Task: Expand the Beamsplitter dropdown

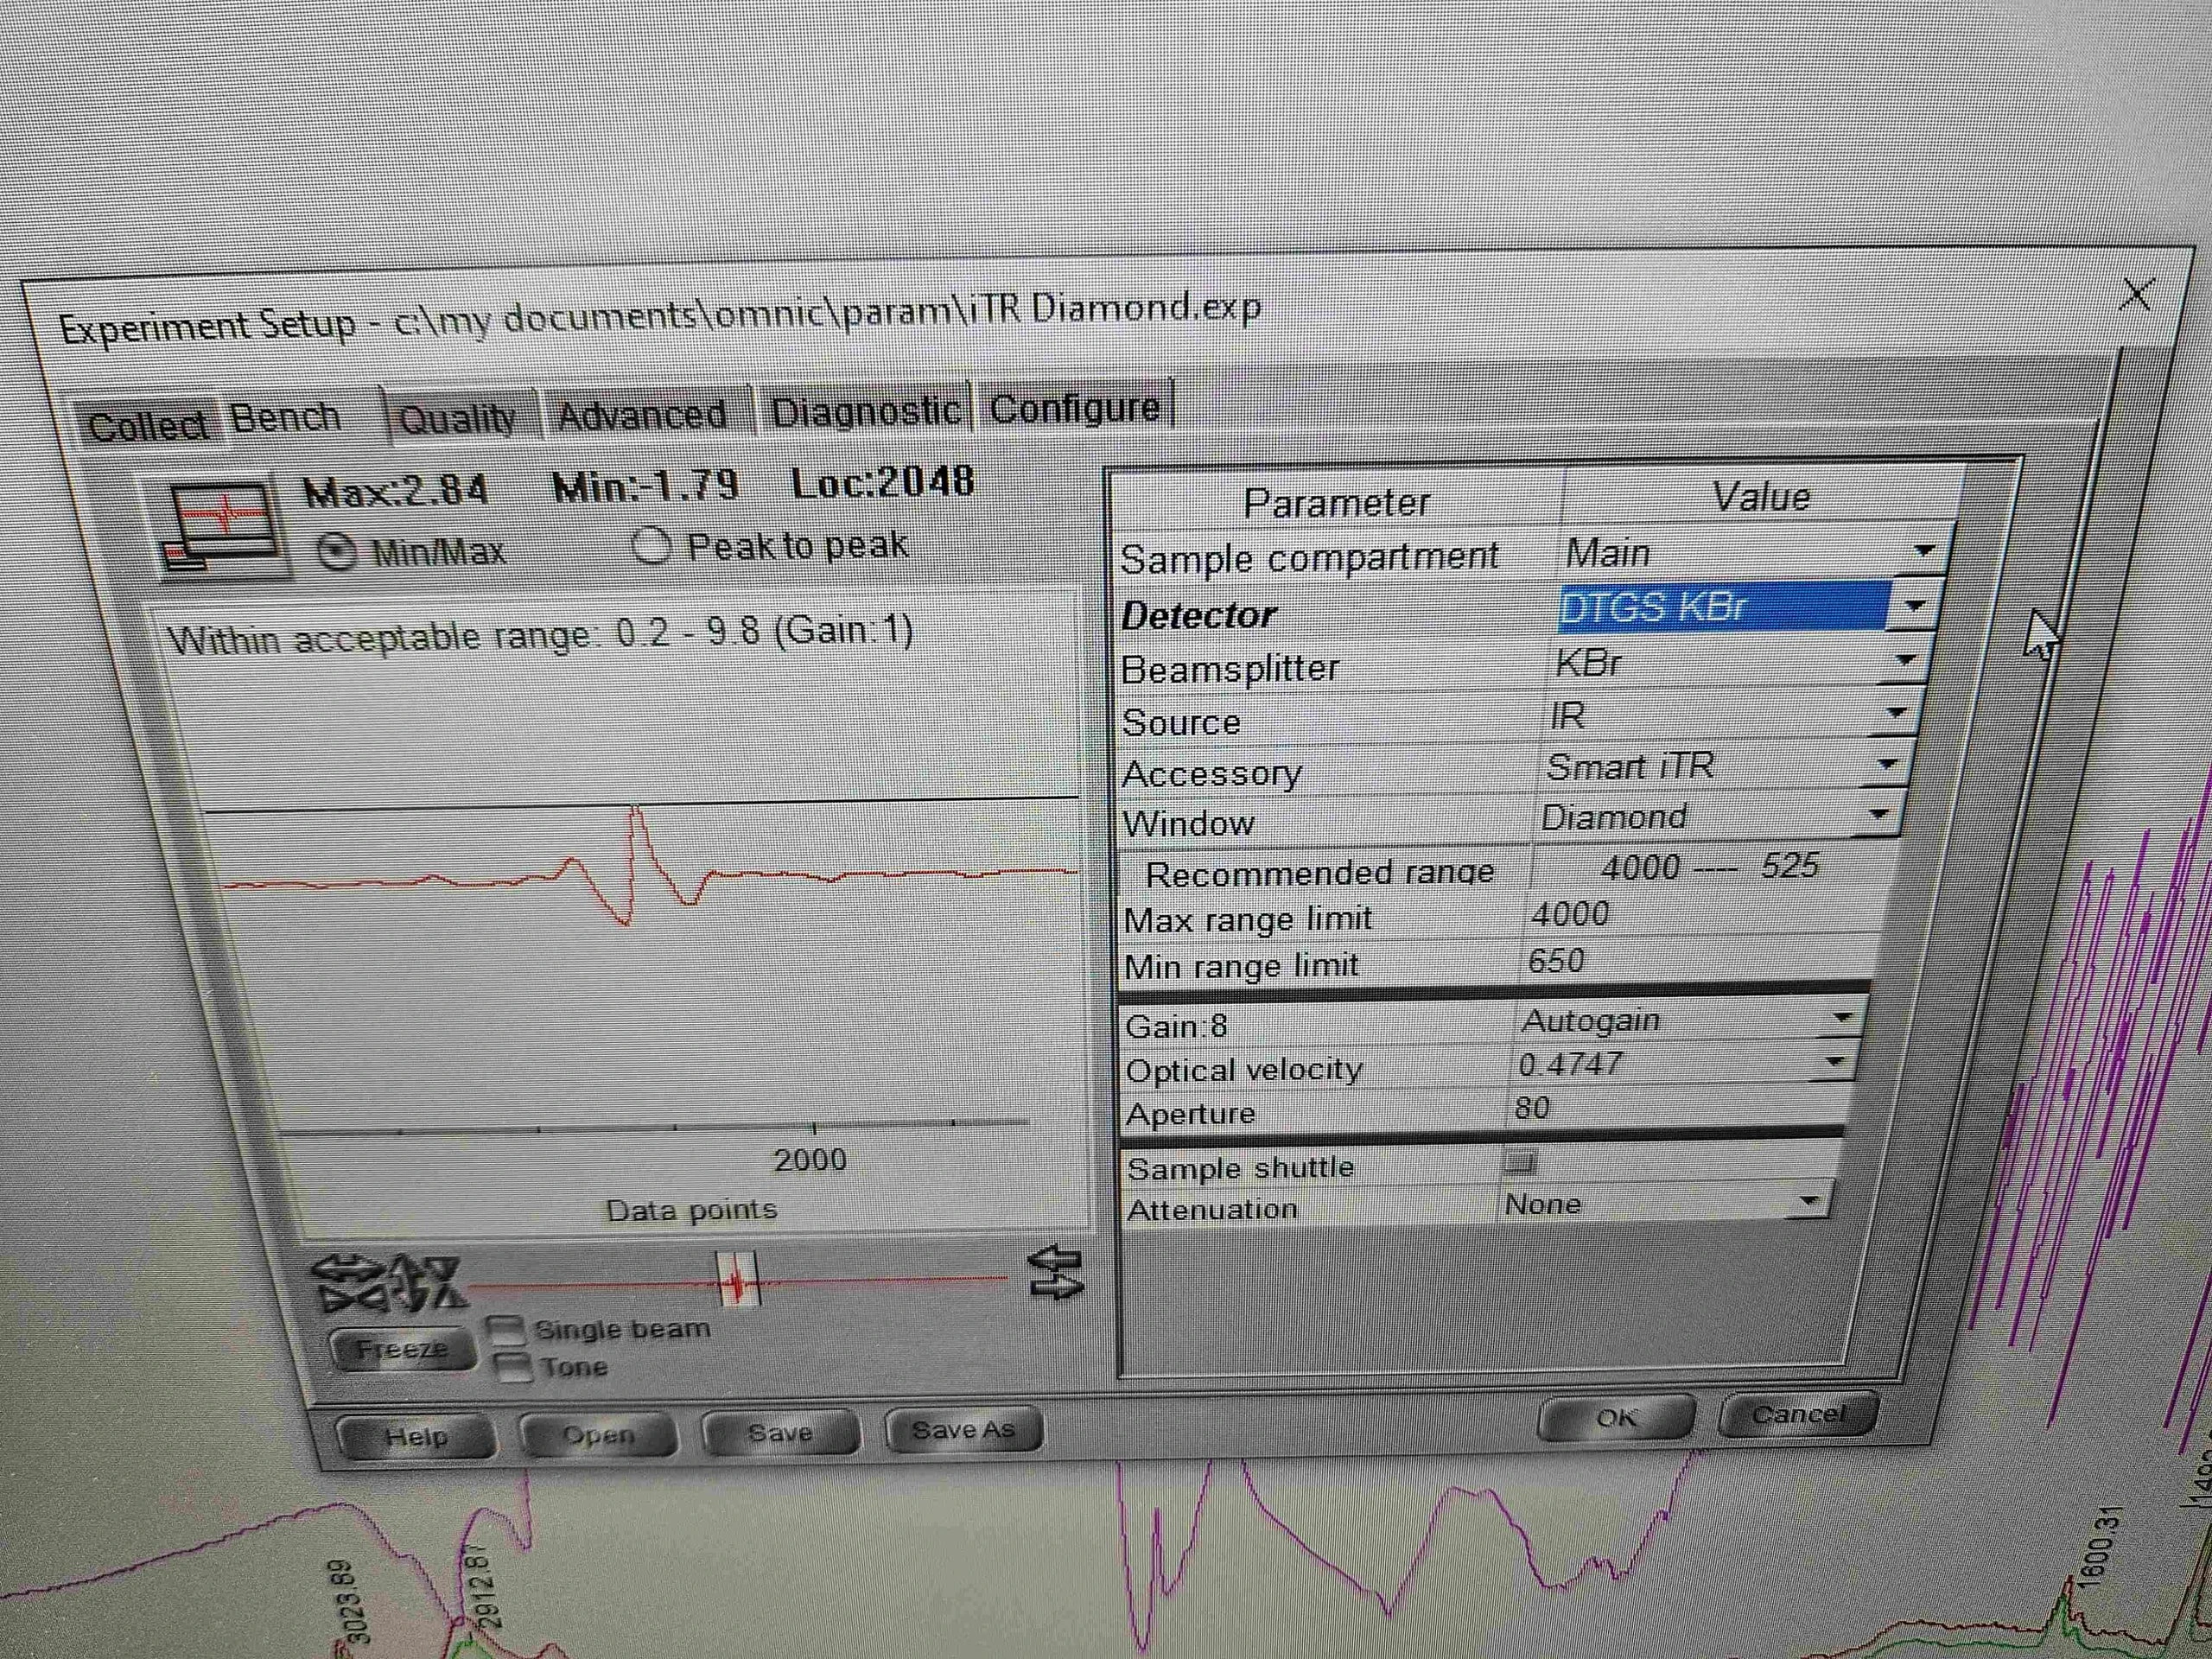Action: [1905, 659]
